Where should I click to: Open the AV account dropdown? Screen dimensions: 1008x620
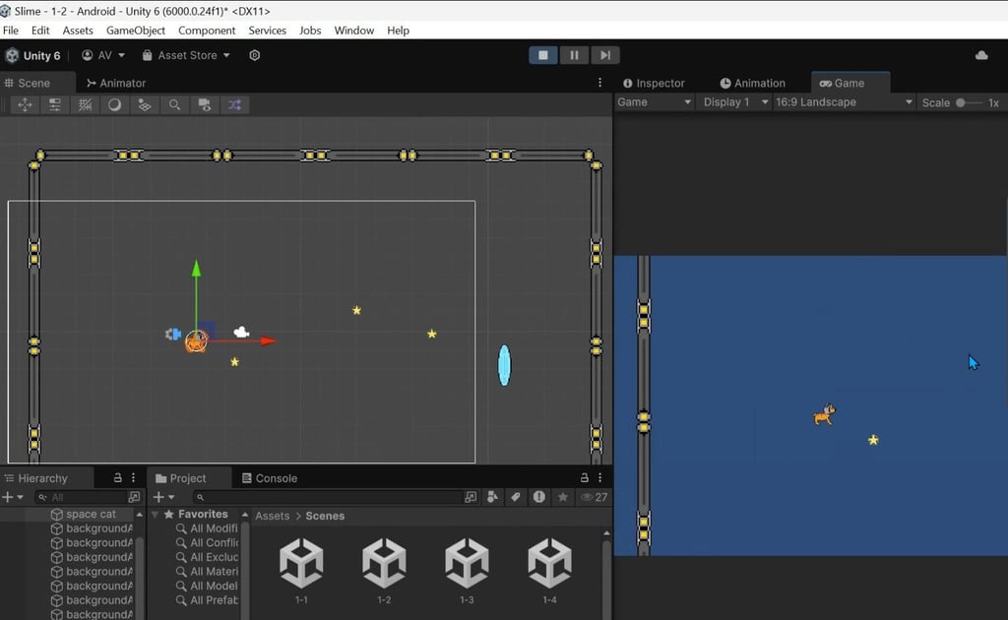point(102,55)
